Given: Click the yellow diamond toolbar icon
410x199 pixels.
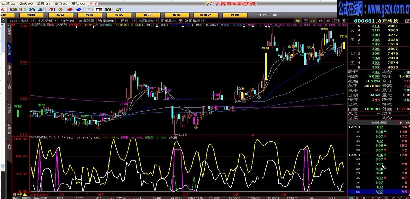Looking at the screenshot, I should pyautogui.click(x=60, y=9).
